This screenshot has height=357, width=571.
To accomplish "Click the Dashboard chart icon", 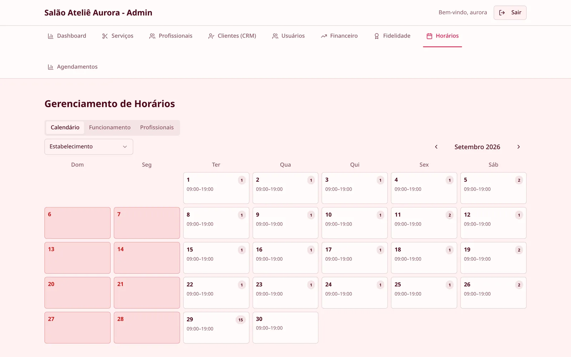I will pos(51,36).
